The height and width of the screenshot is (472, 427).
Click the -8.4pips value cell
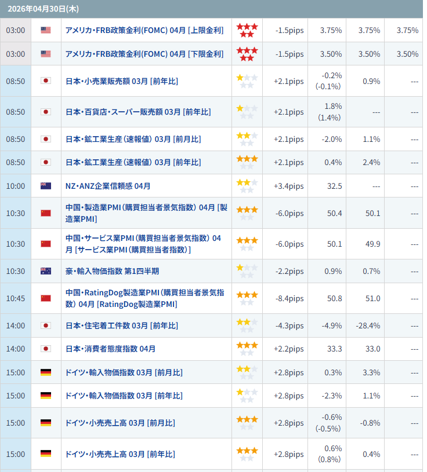[290, 298]
